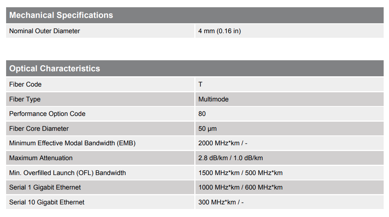Select the Fiber Code row label
The image size is (389, 217).
coord(26,84)
